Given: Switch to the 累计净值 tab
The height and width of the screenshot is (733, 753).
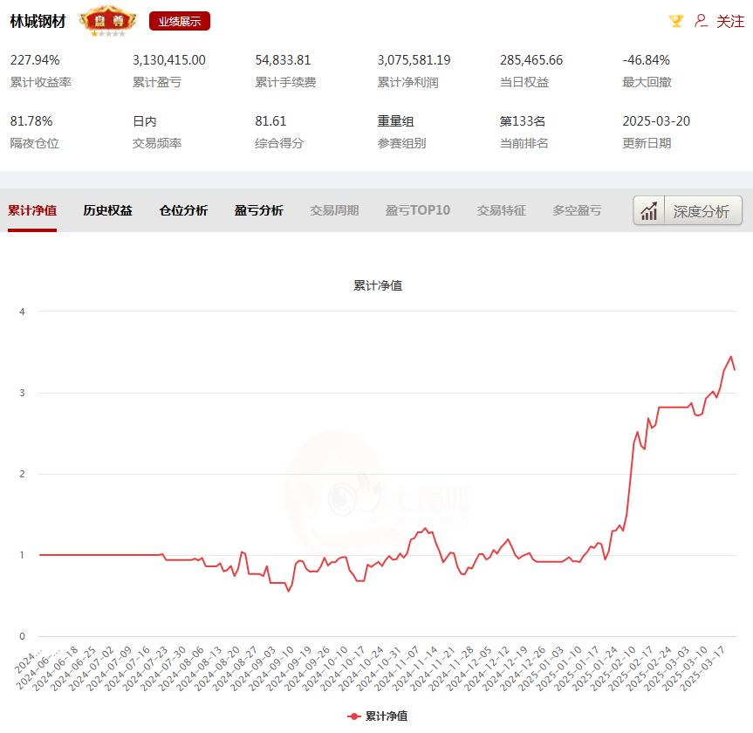Looking at the screenshot, I should (x=32, y=211).
